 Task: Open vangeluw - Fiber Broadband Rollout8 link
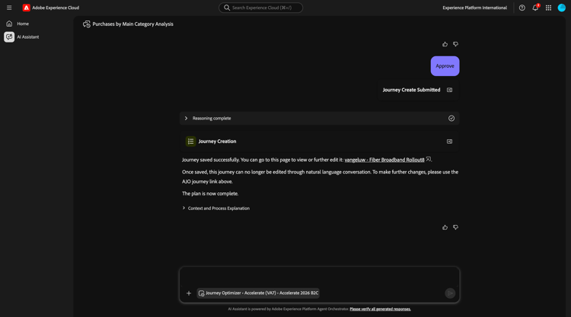384,160
